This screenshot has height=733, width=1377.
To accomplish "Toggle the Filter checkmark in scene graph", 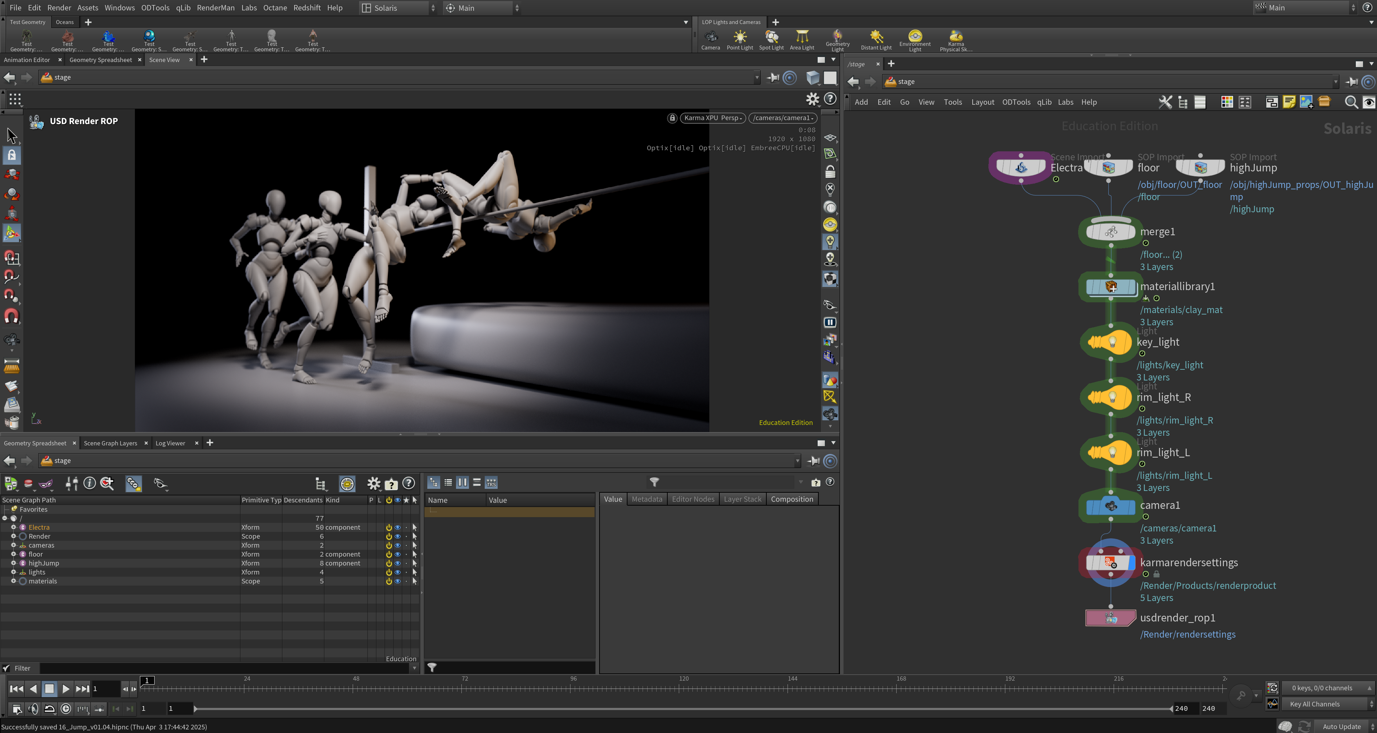I will 6,668.
